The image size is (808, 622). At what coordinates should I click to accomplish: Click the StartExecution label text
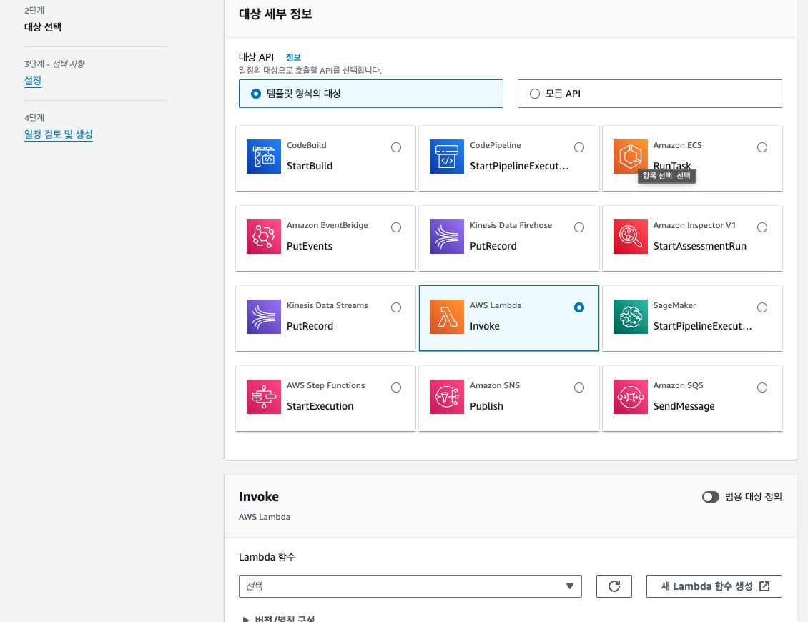click(320, 406)
